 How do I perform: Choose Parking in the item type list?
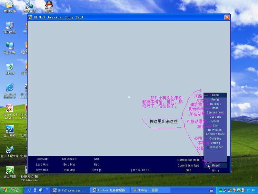point(215,143)
